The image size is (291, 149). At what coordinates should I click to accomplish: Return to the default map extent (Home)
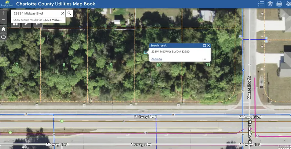click(x=3, y=29)
